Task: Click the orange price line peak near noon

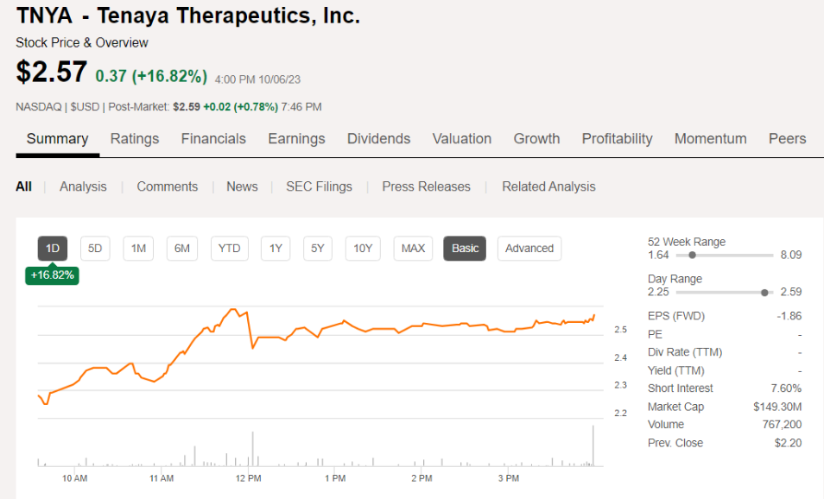Action: coord(233,309)
